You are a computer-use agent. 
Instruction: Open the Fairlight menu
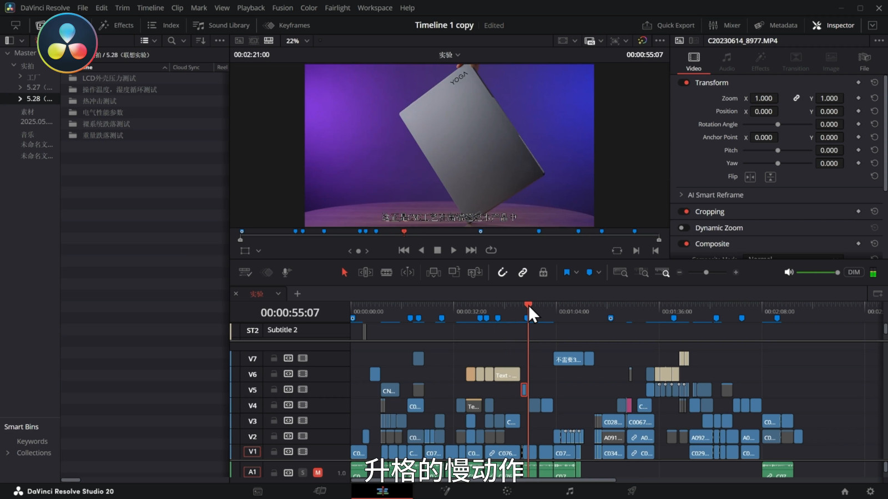337,8
